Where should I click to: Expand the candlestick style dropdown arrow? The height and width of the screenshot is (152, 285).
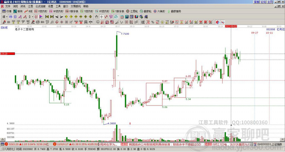click(x=32, y=17)
